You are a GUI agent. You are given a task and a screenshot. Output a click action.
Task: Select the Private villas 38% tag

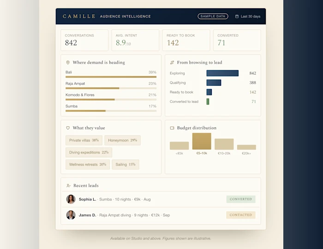click(84, 140)
